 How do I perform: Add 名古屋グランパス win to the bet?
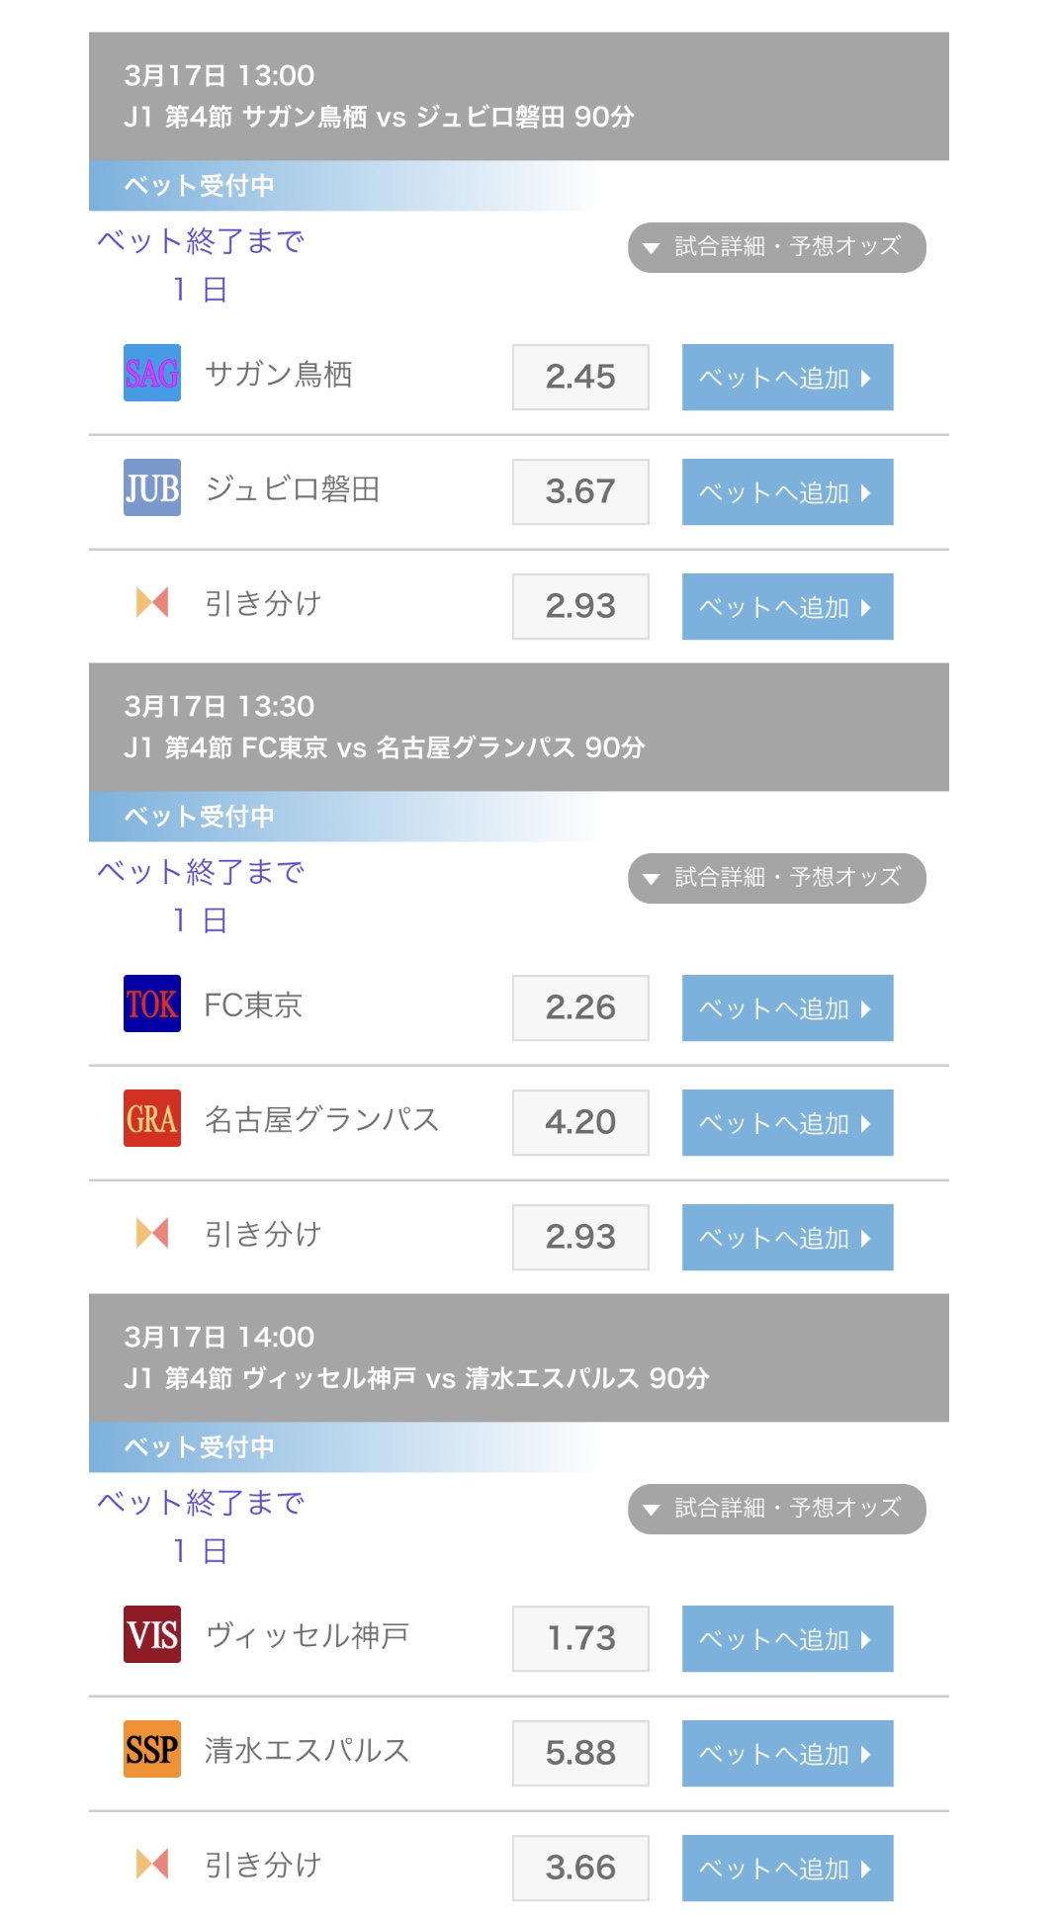coord(787,1122)
